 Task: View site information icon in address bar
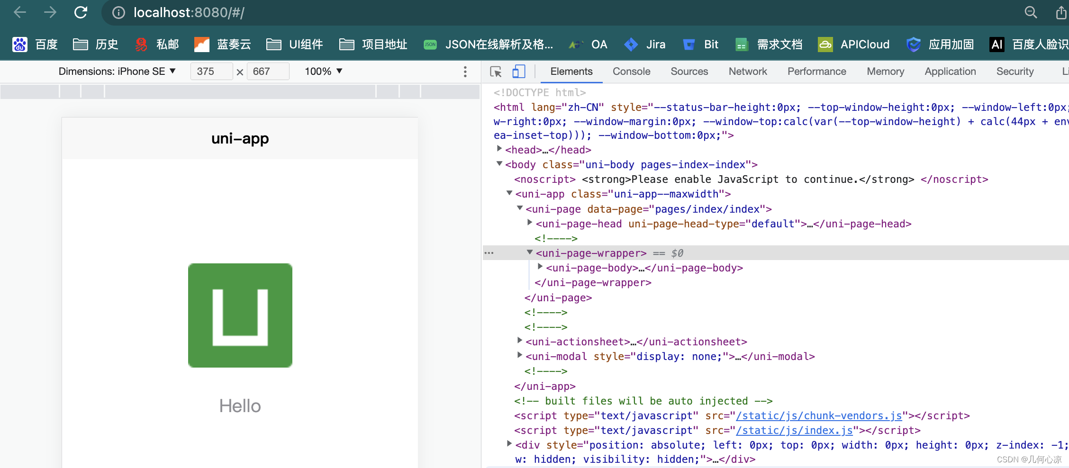[x=118, y=13]
